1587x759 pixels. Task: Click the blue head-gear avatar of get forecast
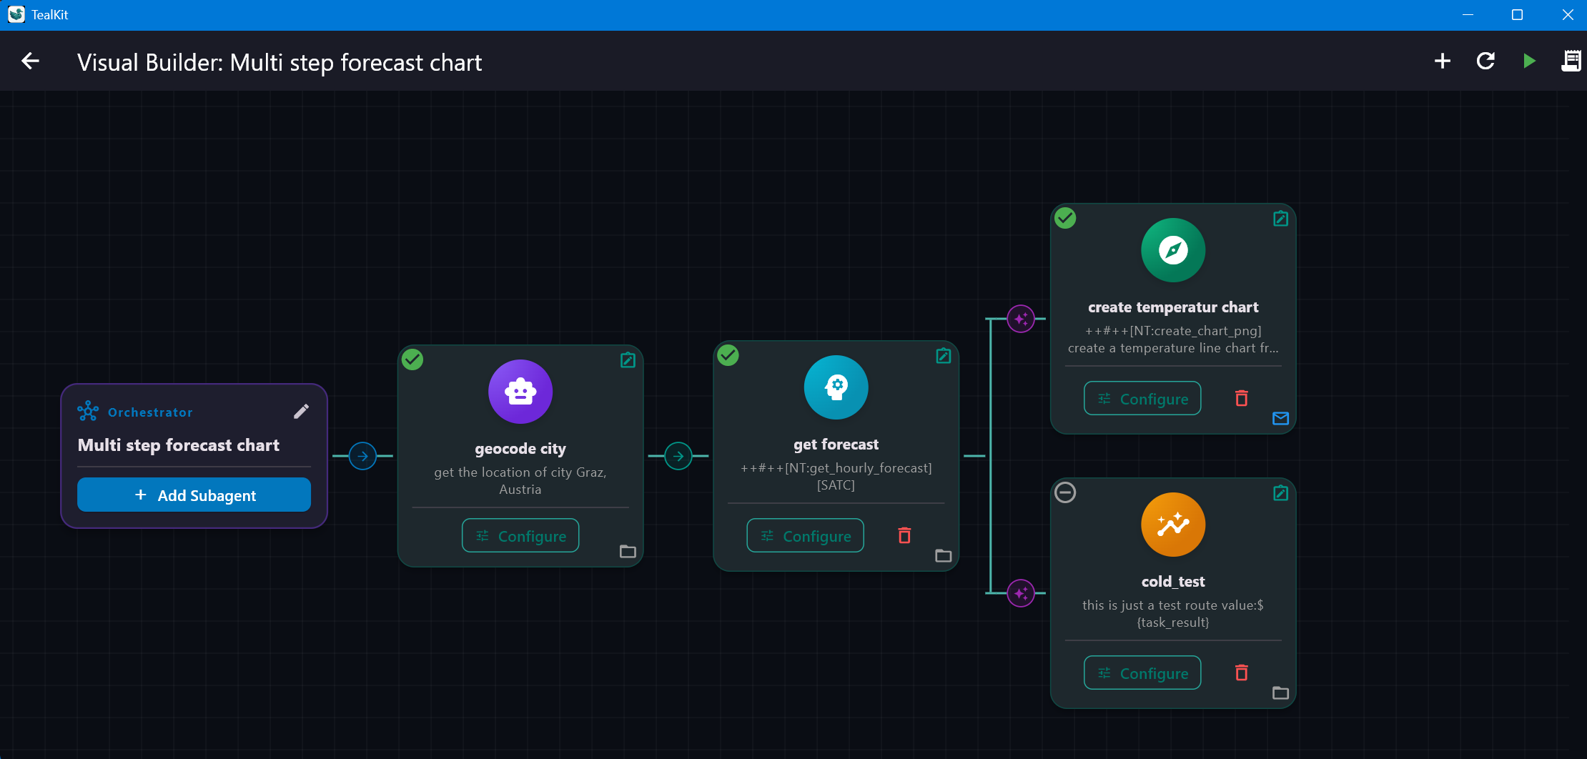[x=836, y=387]
